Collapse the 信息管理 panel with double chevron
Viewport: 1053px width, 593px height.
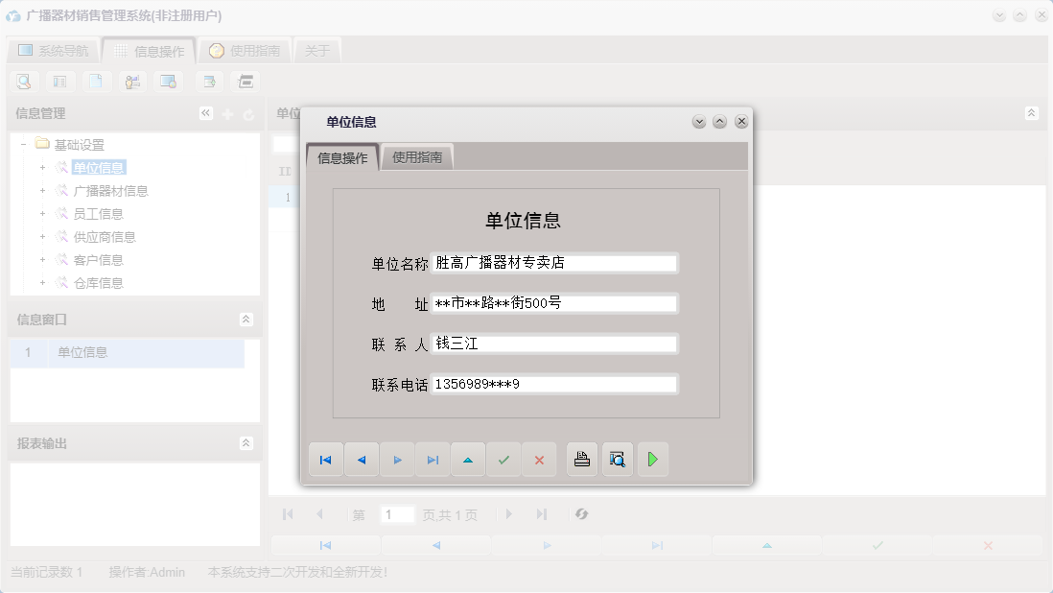tap(205, 112)
